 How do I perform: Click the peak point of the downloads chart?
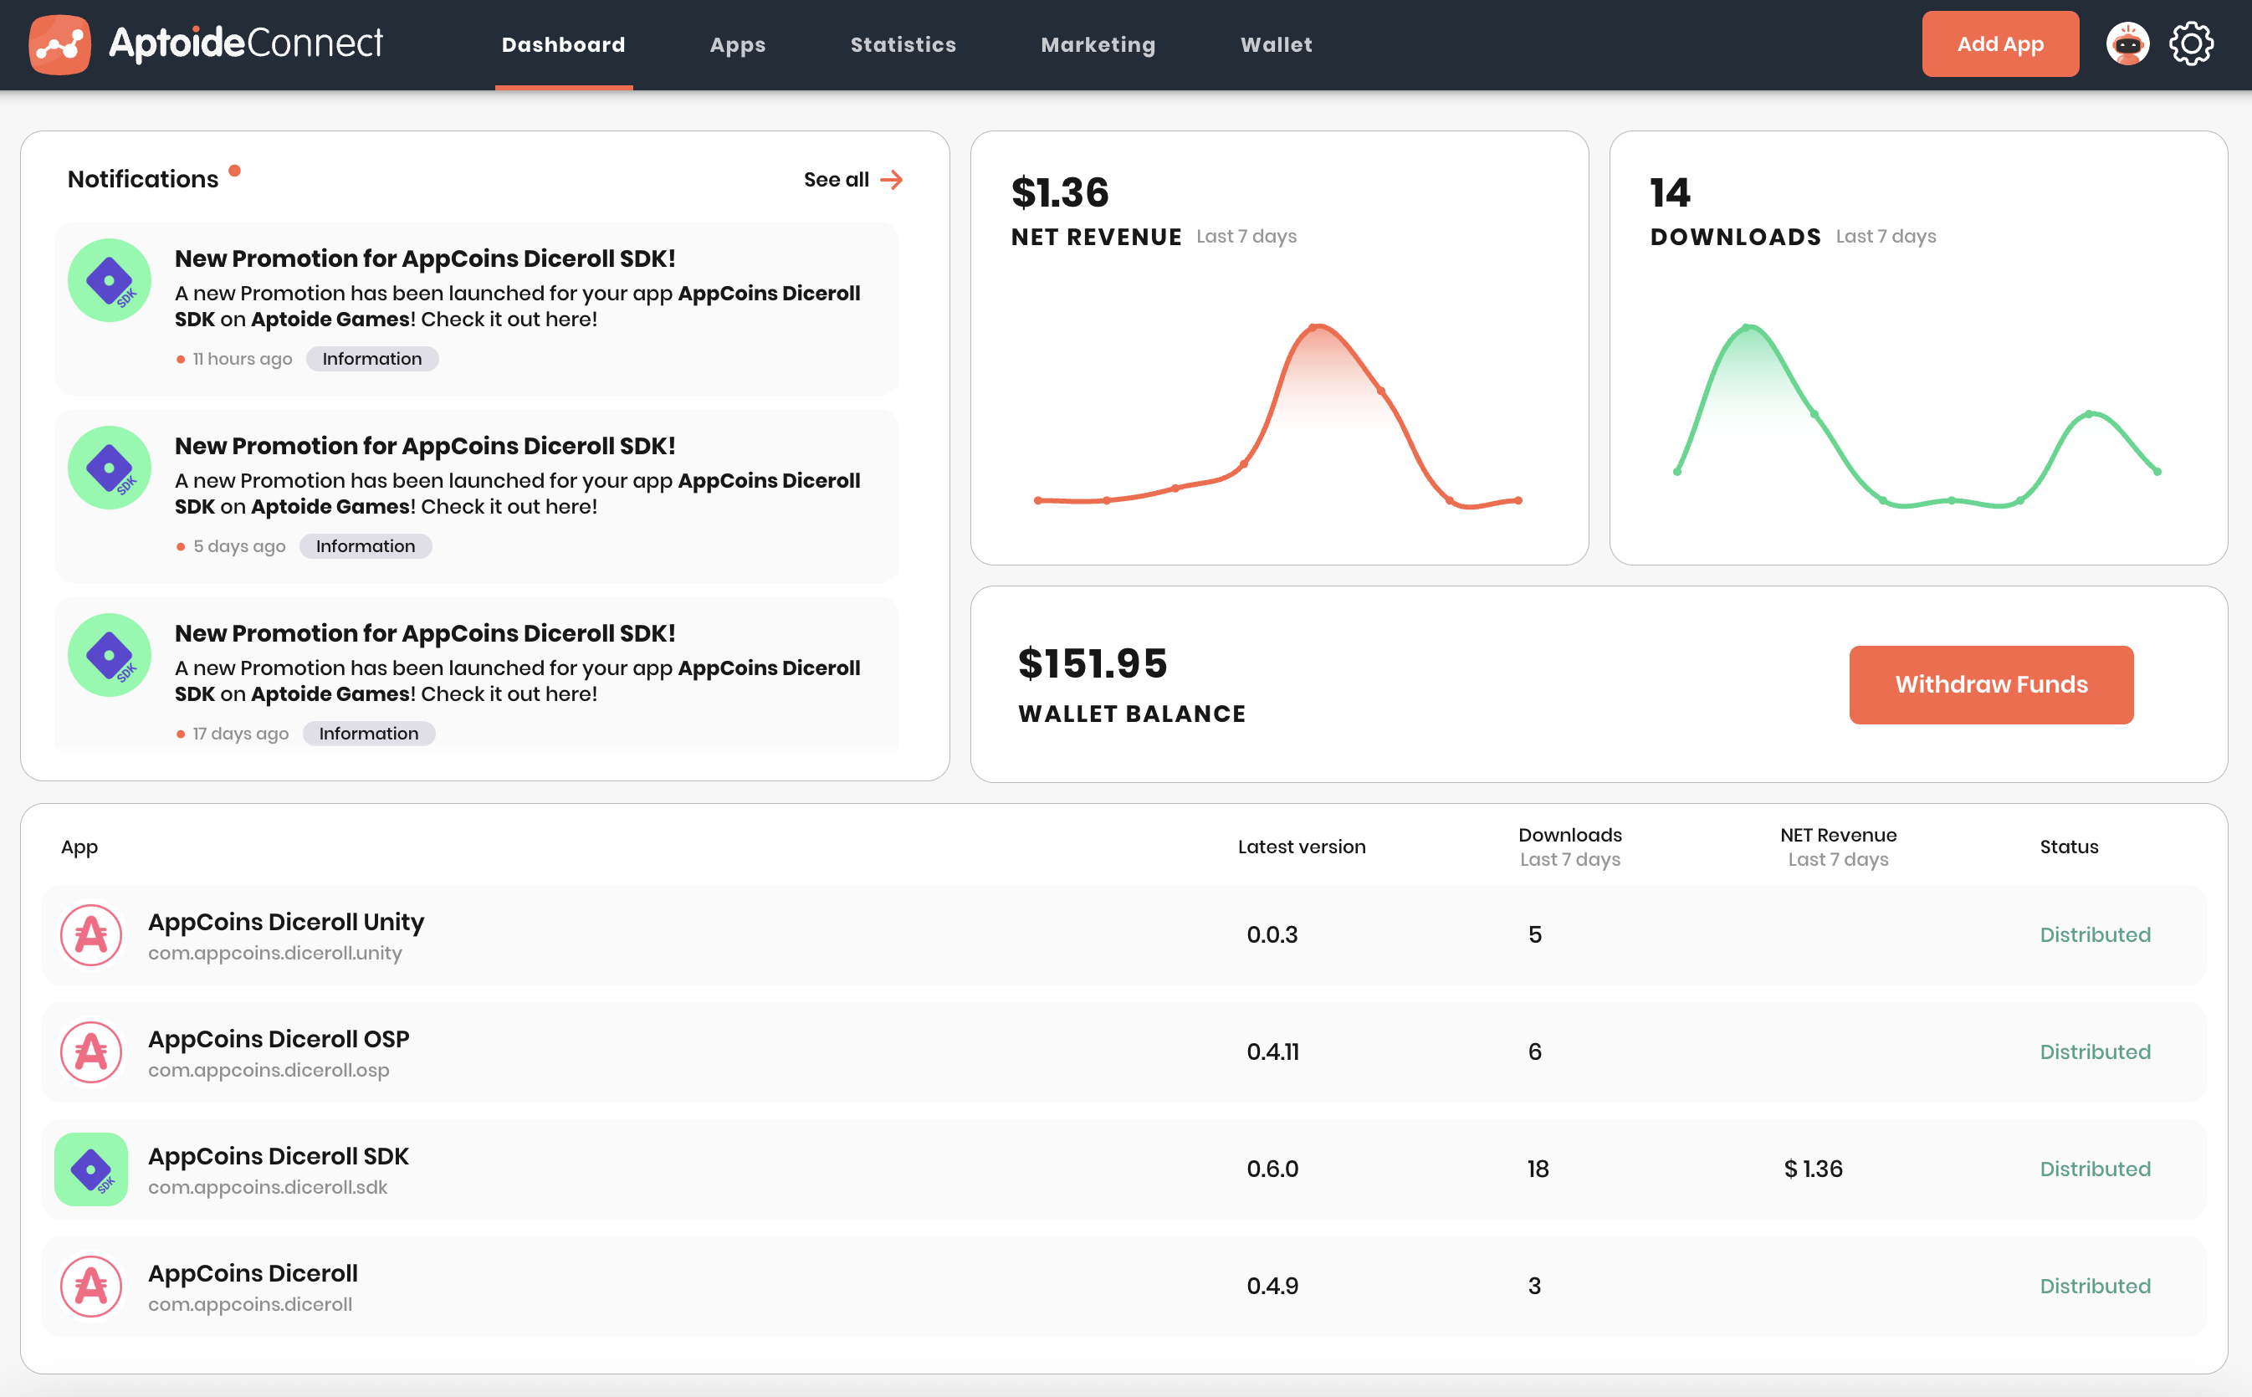[1747, 326]
